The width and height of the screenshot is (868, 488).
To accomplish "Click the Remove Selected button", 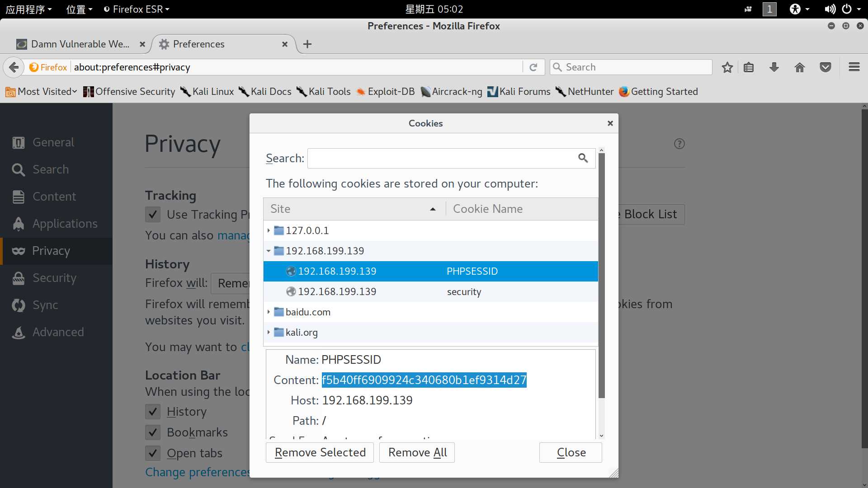I will 320,452.
